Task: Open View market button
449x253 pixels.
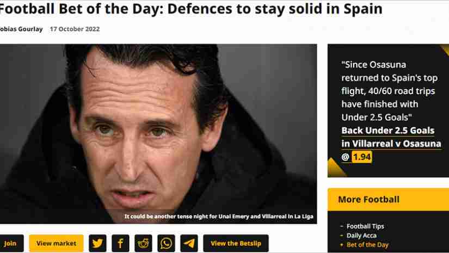Action: click(x=57, y=243)
